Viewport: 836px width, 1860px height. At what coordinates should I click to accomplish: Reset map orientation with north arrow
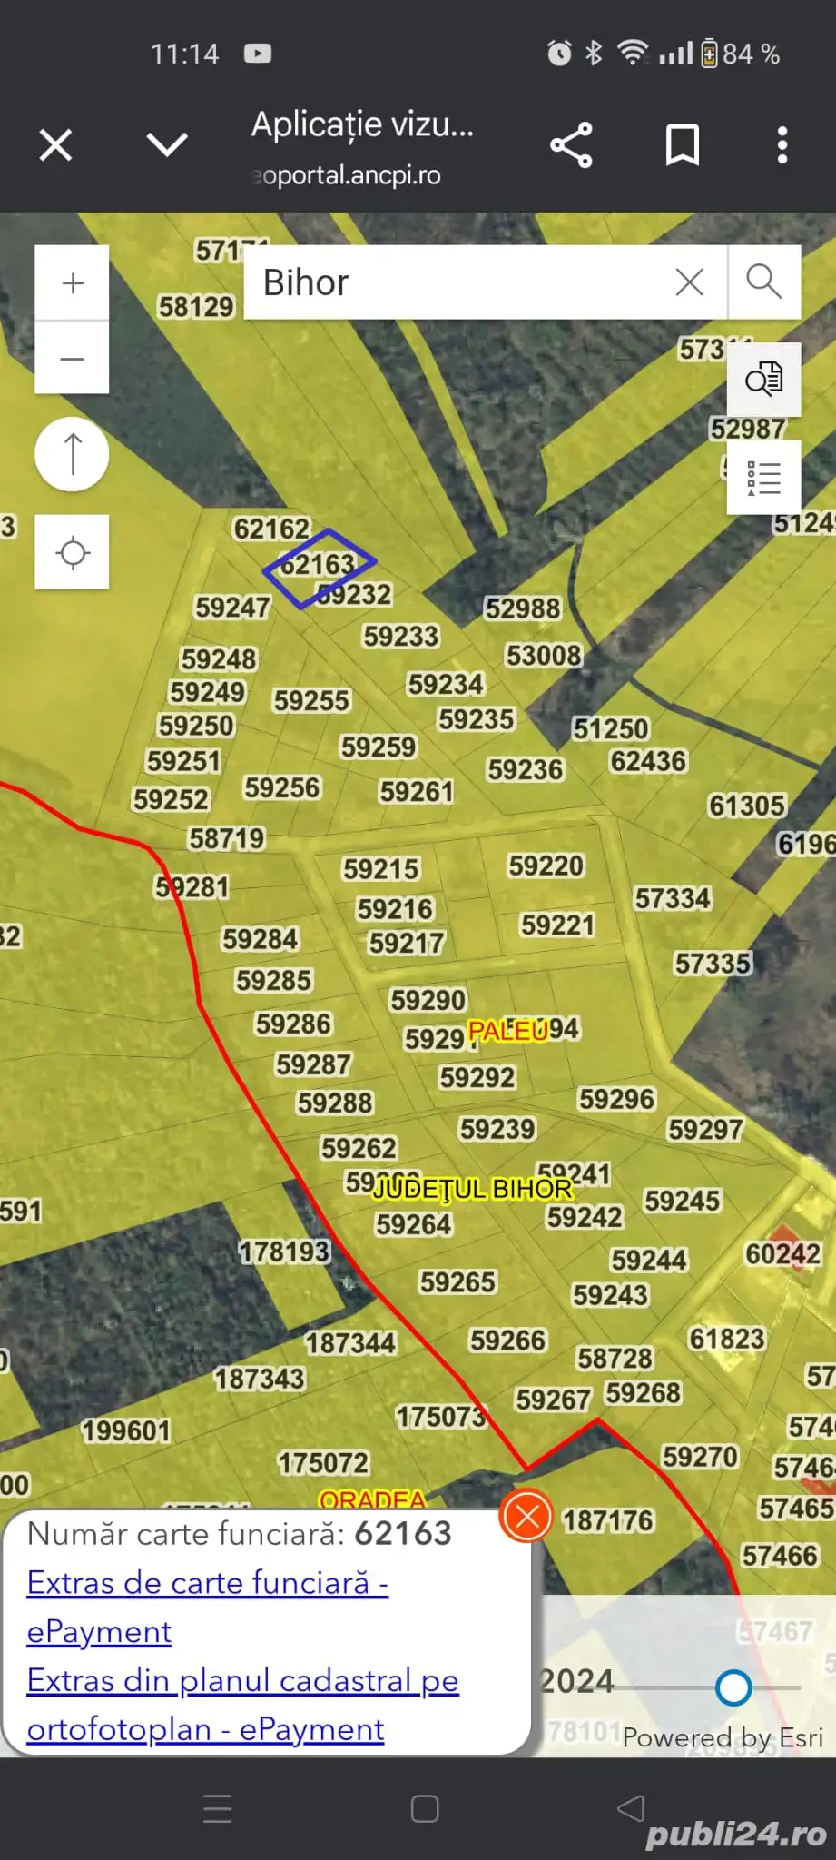tap(73, 454)
